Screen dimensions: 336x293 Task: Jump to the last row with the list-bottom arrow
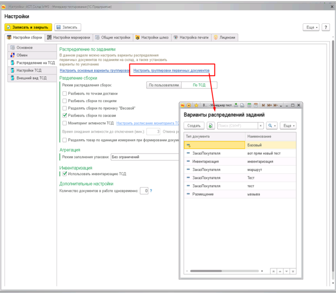coord(293,272)
